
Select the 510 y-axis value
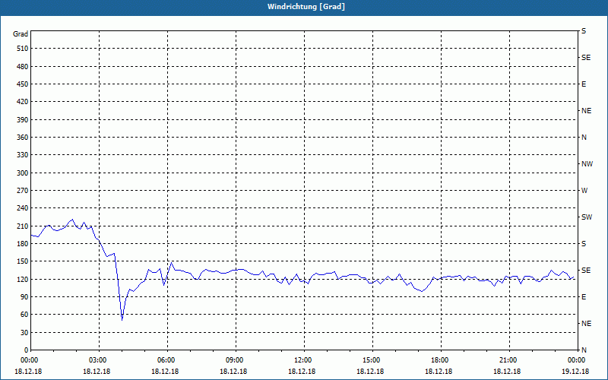coord(23,49)
